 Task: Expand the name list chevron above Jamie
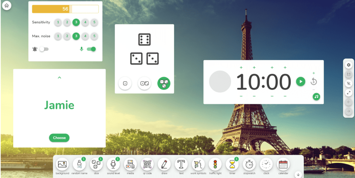(59, 78)
